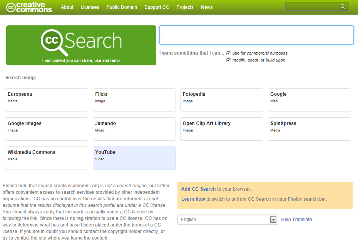Image resolution: width=358 pixels, height=248 pixels.
Task: Click the magnifier icon in header search
Action: [x=343, y=7]
